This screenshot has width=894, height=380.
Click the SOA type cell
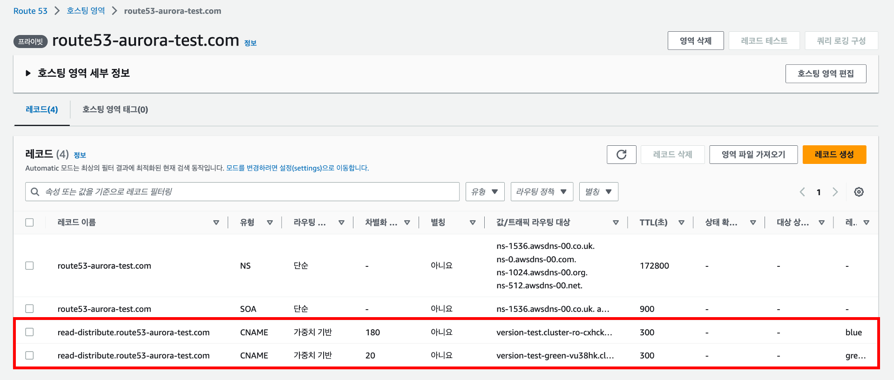click(x=248, y=309)
